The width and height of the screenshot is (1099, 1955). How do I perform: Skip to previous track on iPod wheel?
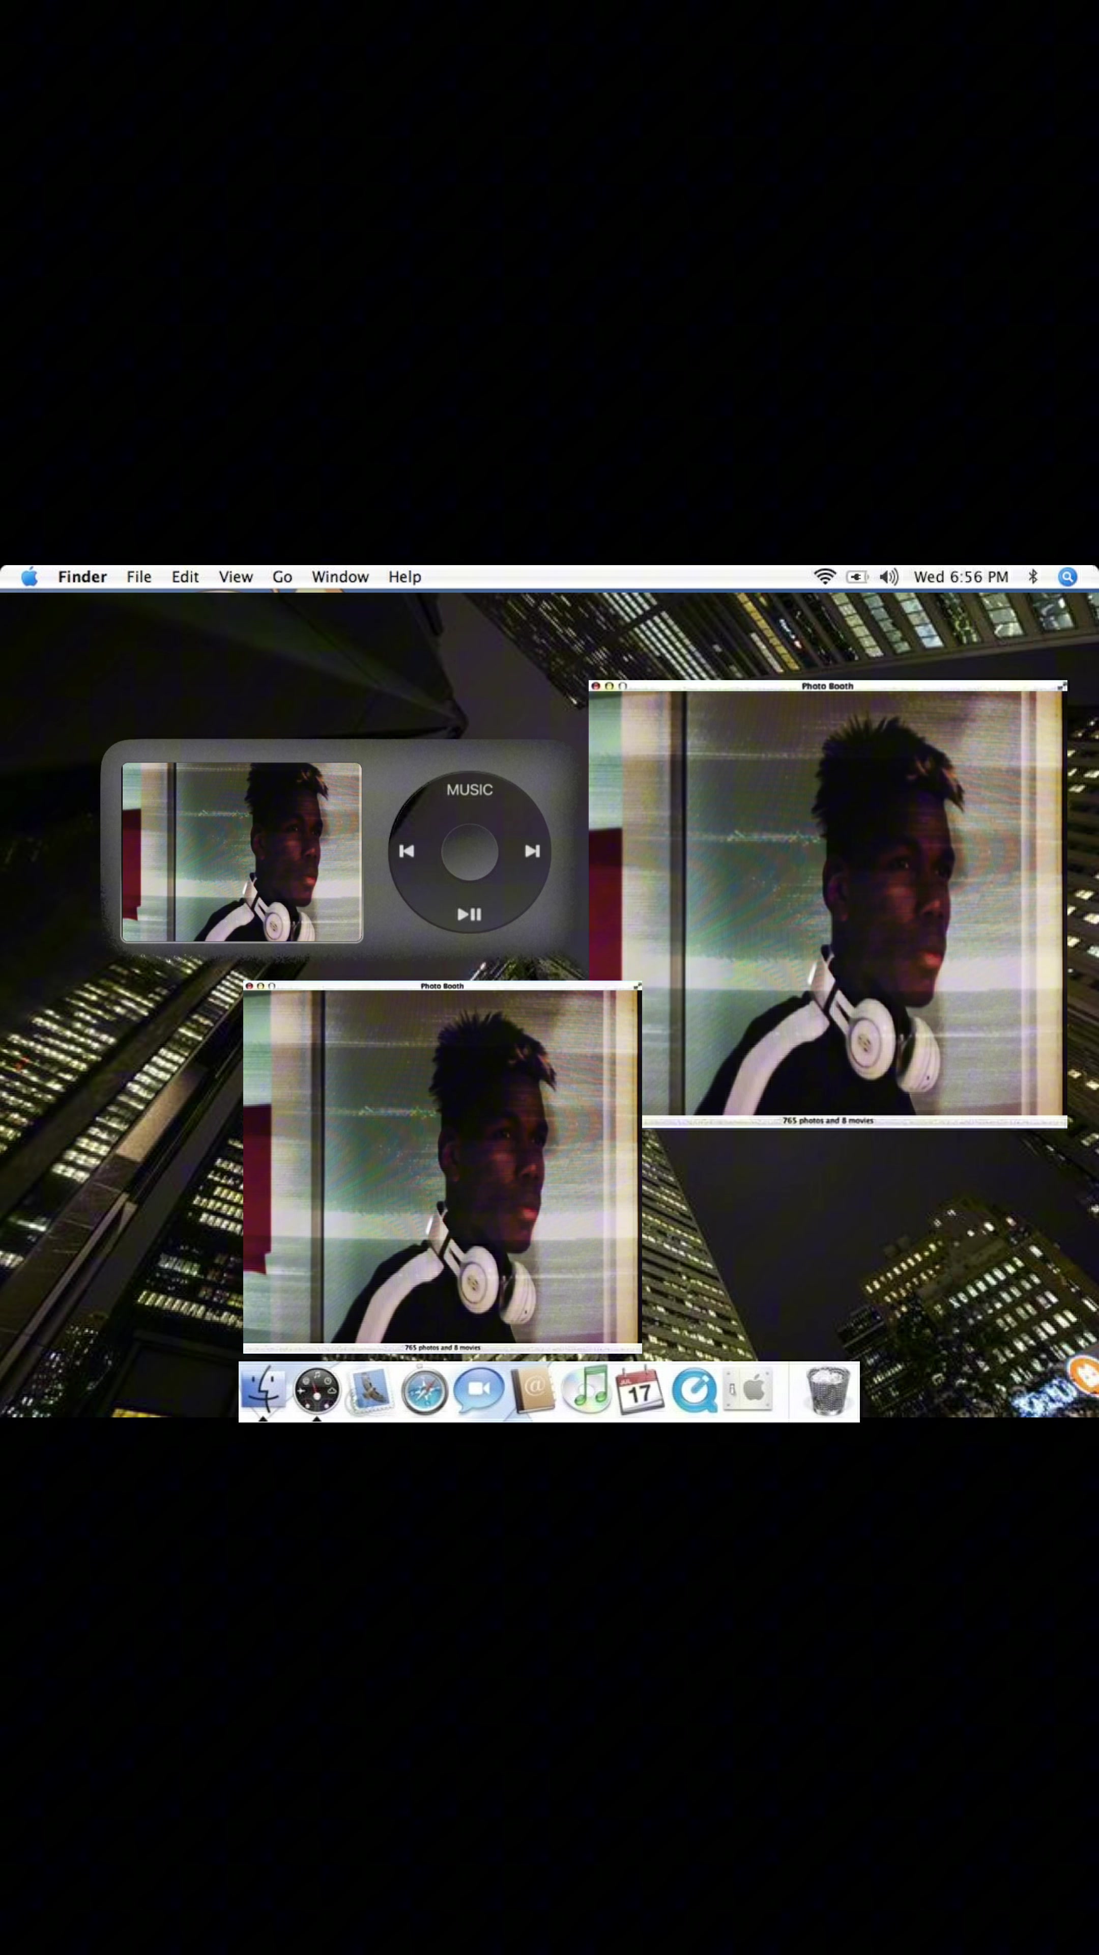click(x=407, y=852)
